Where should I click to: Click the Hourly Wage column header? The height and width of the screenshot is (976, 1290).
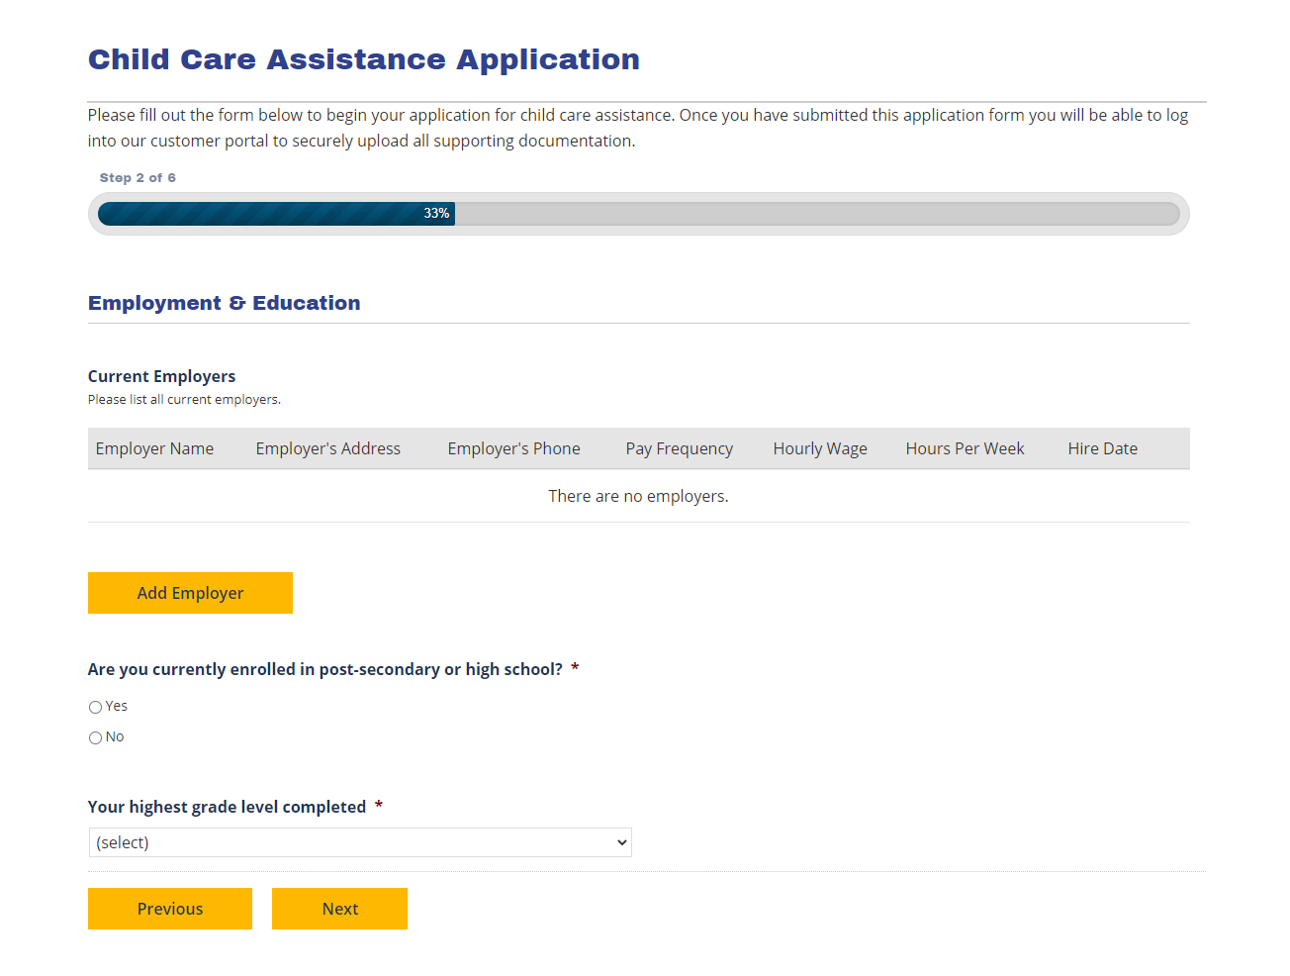[x=820, y=448]
